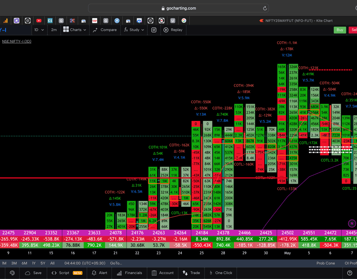Click the chart screenshot camera icon
This screenshot has height=279, width=357.
[154, 30]
